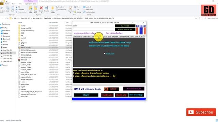Click Select all in ribbon
The image size is (218, 122).
click(x=87, y=7)
